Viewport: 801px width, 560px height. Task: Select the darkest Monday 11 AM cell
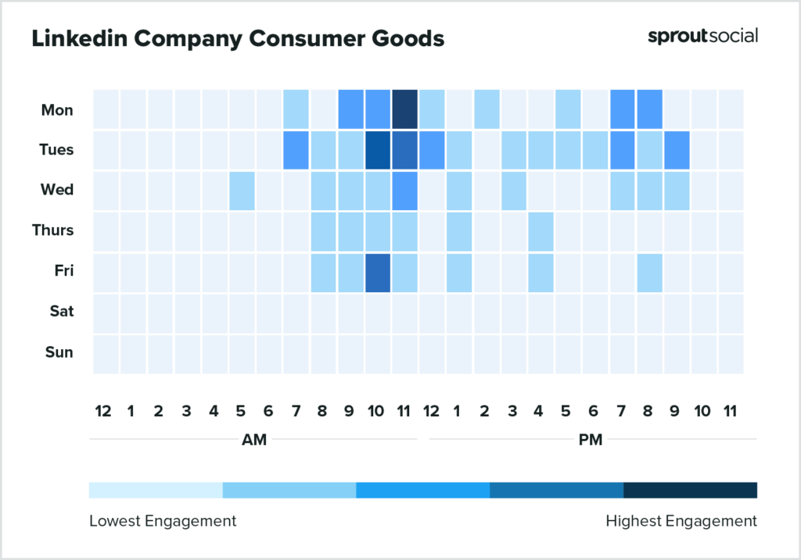point(404,110)
